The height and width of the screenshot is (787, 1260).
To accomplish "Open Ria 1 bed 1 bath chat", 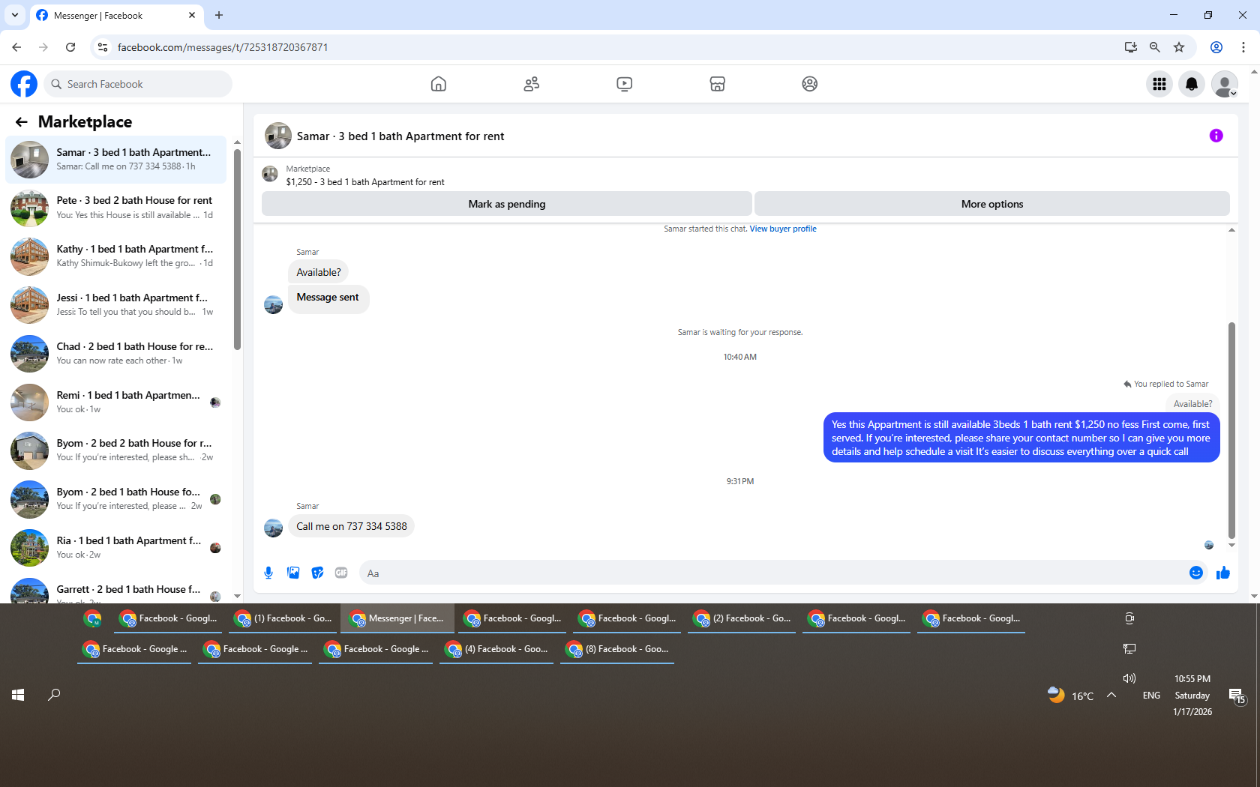I will 115,548.
